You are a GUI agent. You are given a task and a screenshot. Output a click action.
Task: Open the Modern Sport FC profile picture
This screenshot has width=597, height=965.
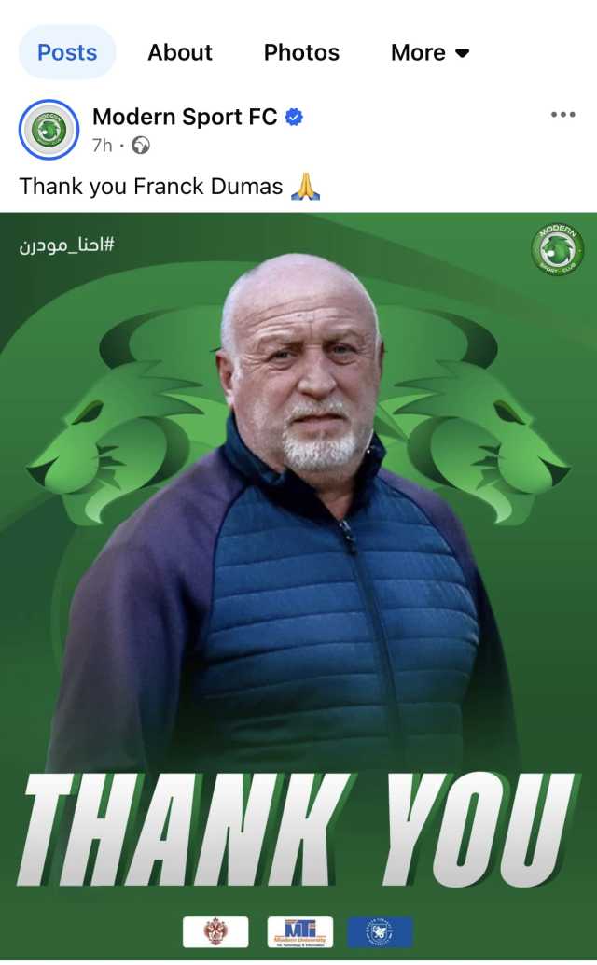pos(49,129)
